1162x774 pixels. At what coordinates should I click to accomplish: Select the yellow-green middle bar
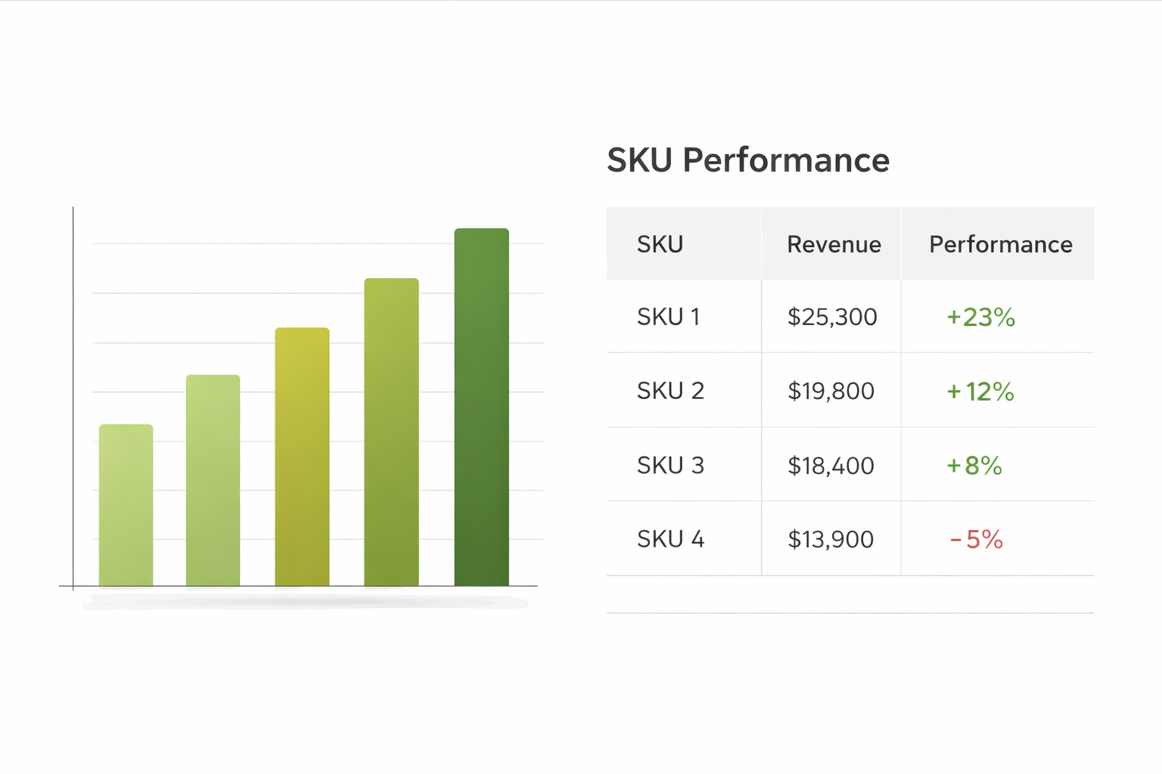pos(302,457)
